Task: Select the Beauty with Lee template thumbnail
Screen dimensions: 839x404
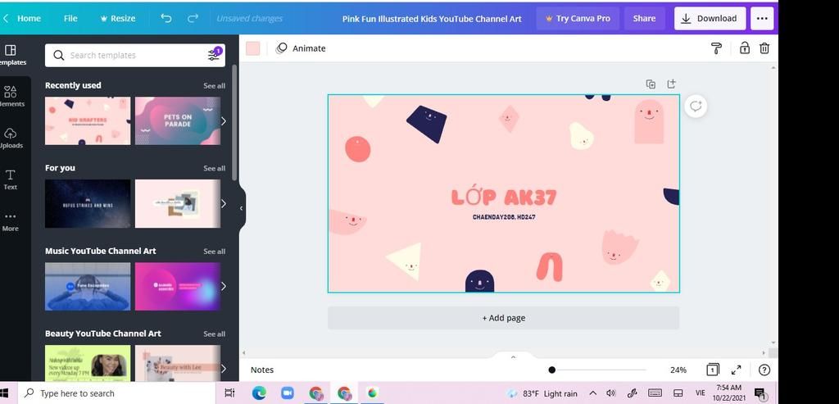Action: click(178, 363)
